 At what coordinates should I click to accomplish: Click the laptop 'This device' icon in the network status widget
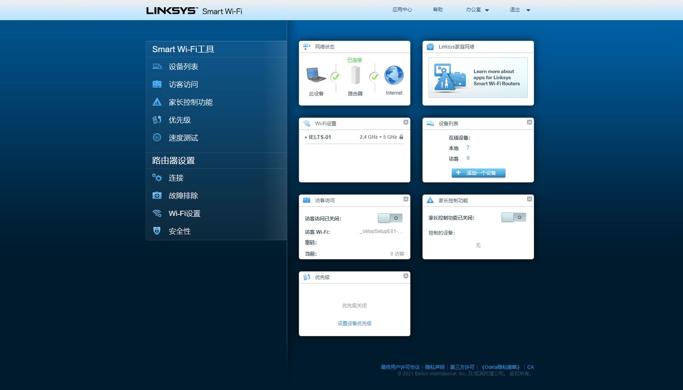[316, 75]
